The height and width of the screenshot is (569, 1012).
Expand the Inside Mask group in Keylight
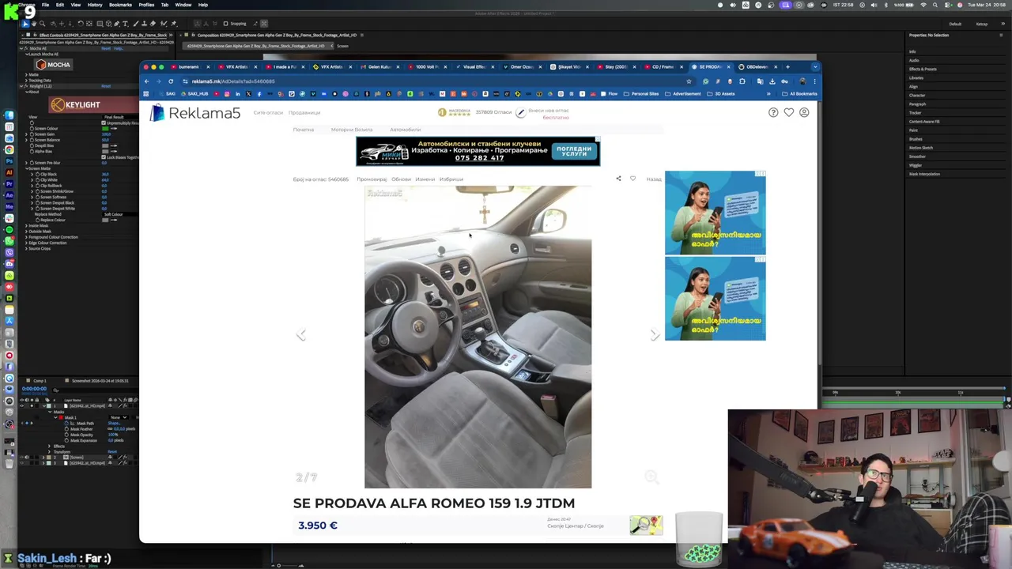(x=25, y=226)
